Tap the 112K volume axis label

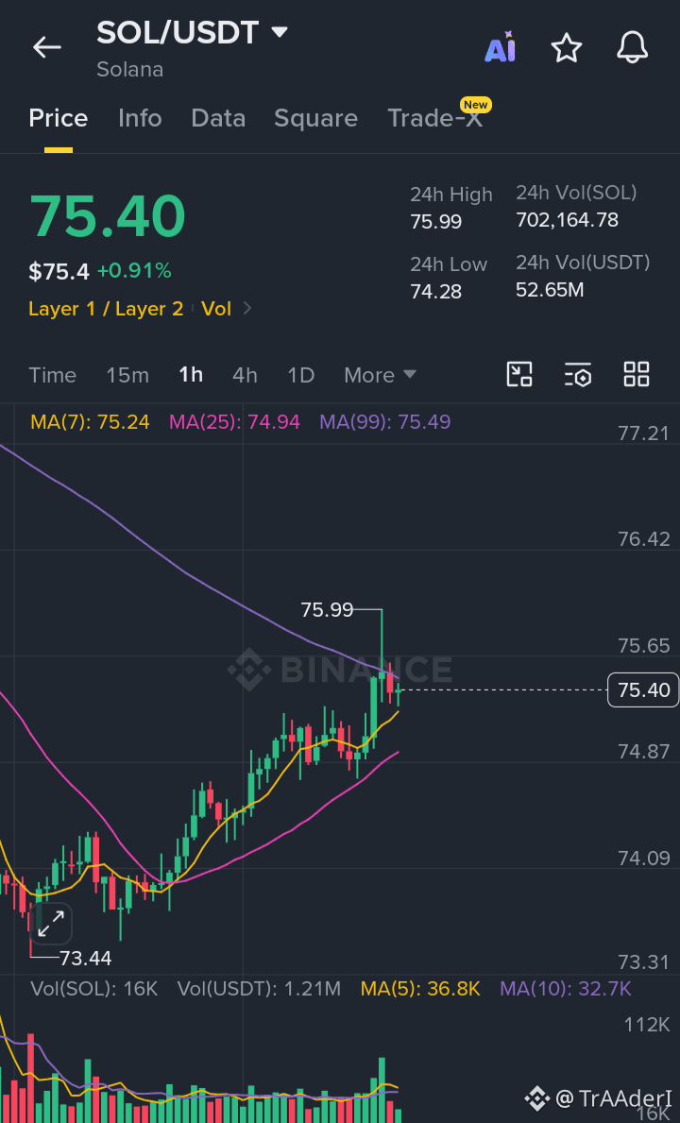tap(646, 1024)
